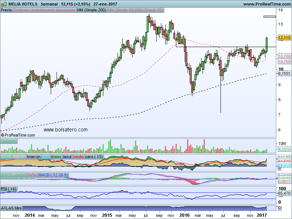This screenshot has height=219, width=292.
Task: Click the cero ( 15) indicator label
Action: [x=94, y=157]
